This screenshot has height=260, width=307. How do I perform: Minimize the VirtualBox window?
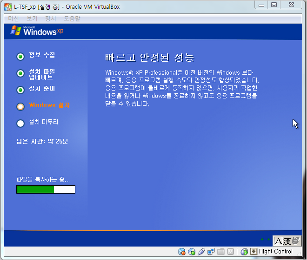261,5
